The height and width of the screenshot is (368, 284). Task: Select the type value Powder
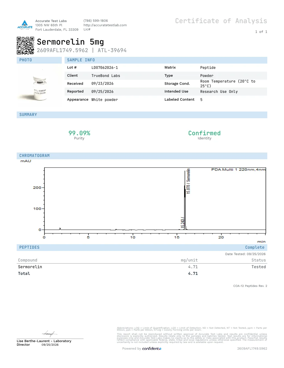(207, 76)
